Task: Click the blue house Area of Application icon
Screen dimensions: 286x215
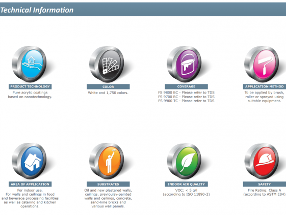Action: point(29,161)
